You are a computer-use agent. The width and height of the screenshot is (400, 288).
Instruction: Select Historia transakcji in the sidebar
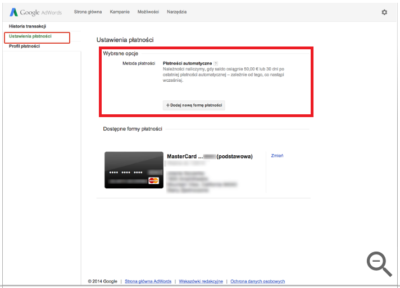(28, 26)
